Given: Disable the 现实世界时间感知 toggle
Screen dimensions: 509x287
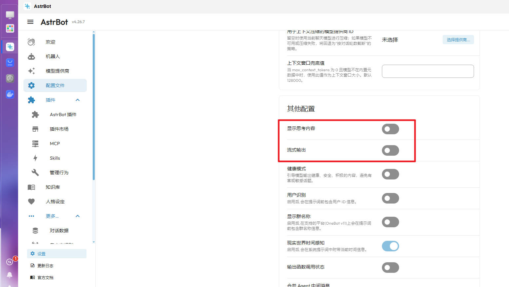Looking at the screenshot, I should pyautogui.click(x=390, y=246).
